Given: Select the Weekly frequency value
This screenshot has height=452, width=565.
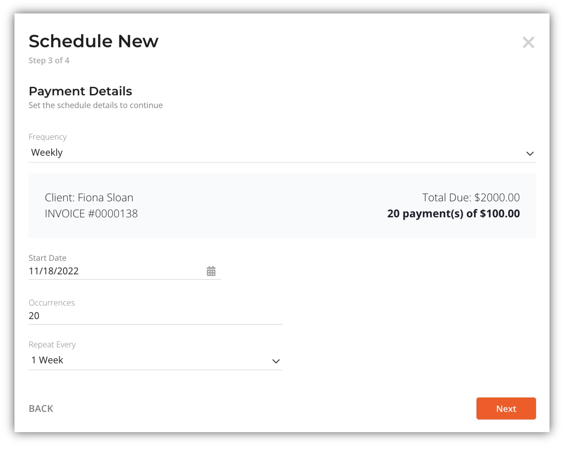Looking at the screenshot, I should point(47,153).
